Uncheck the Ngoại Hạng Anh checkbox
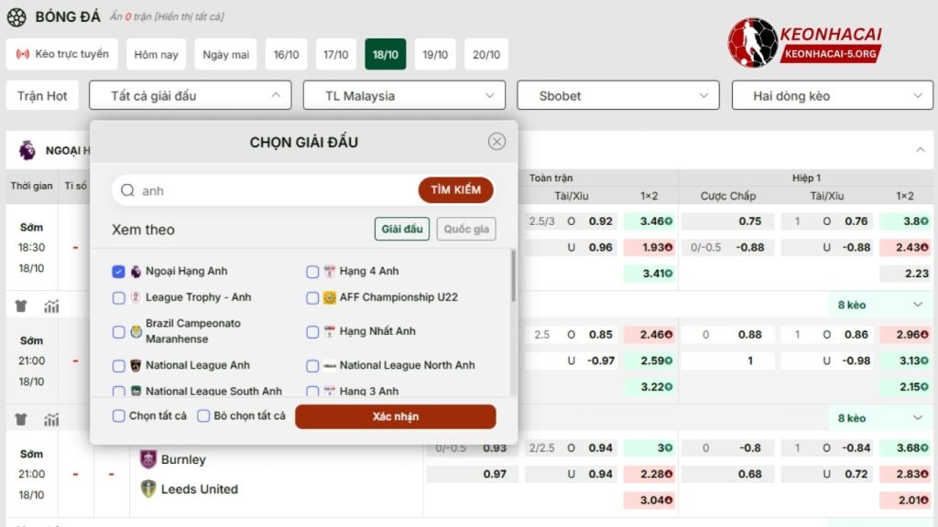This screenshot has width=938, height=527. pos(118,272)
